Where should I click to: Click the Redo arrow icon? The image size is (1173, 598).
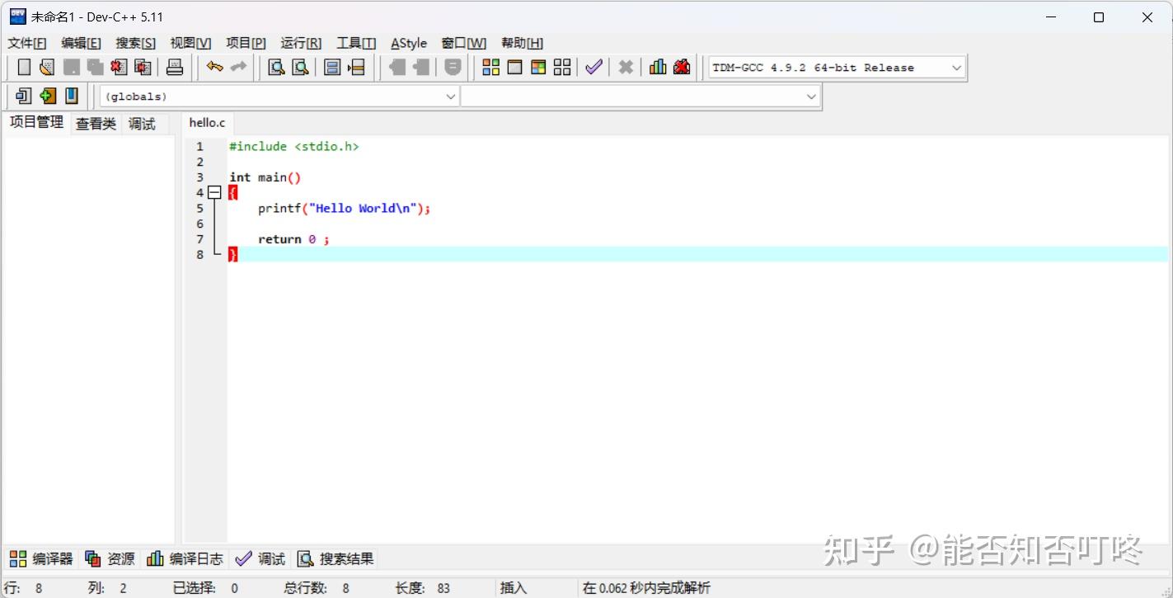tap(238, 67)
